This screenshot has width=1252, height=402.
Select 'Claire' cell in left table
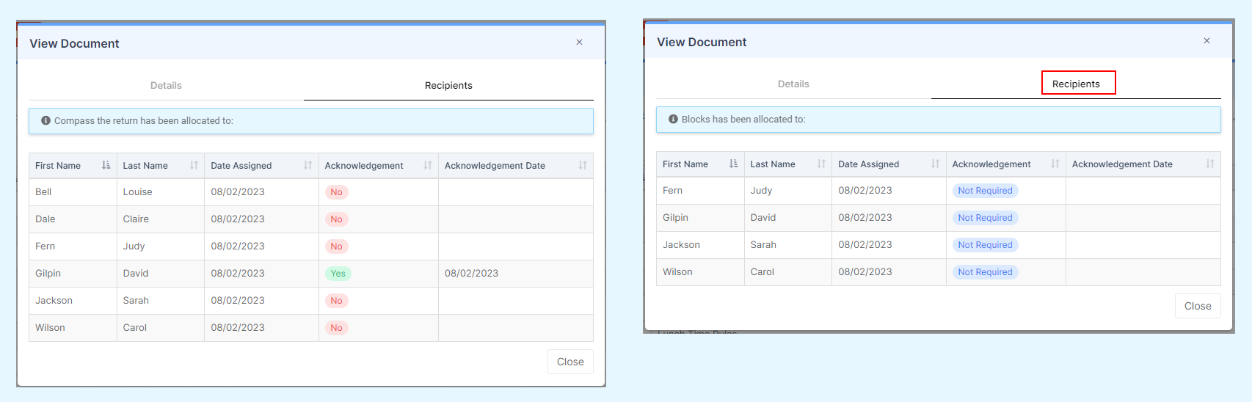(x=161, y=219)
